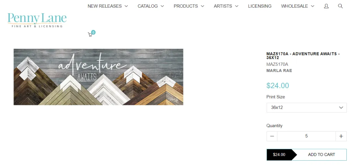The width and height of the screenshot is (353, 165).
Task: Click the quantity input field
Action: [x=307, y=136]
